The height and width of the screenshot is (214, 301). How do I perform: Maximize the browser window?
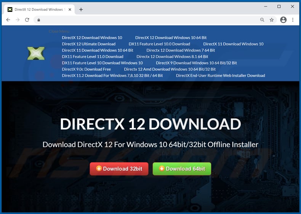point(279,6)
